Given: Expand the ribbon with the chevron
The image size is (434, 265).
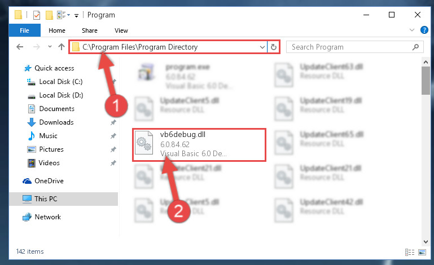Looking at the screenshot, I should [x=412, y=30].
